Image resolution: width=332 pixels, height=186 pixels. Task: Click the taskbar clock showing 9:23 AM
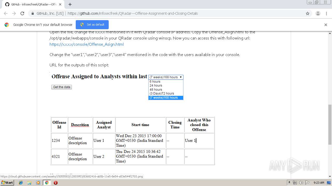point(319,183)
